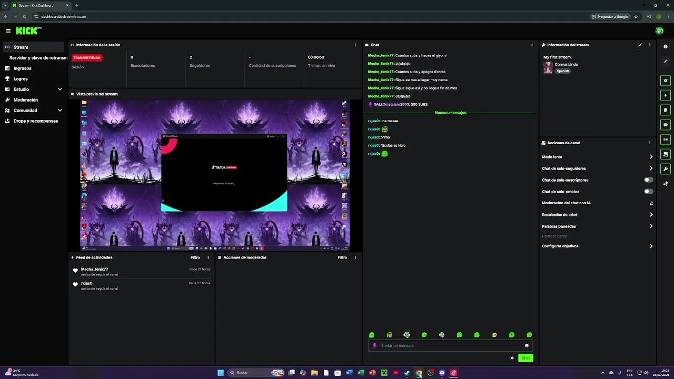Click the pencil icon in right sidebar

[666, 62]
